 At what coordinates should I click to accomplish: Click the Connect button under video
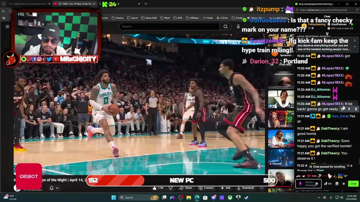pyautogui.click(x=206, y=188)
